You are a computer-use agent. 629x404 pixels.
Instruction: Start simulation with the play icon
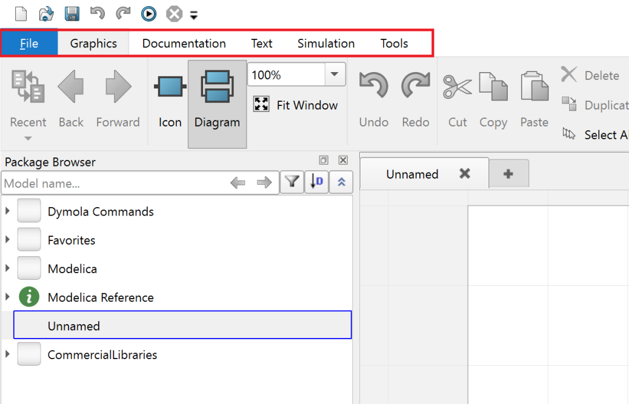click(x=148, y=14)
